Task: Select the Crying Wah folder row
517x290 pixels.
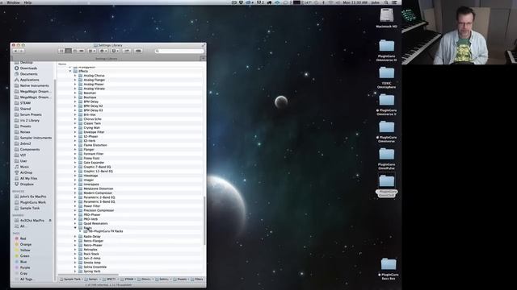Action: point(130,127)
